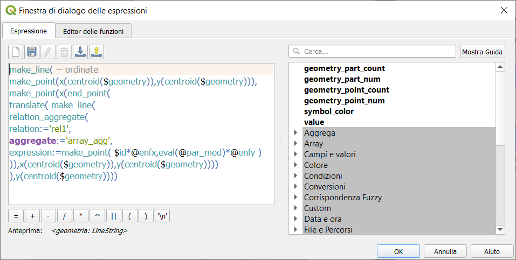
Task: Expand the Data e ora group
Action: [295, 219]
